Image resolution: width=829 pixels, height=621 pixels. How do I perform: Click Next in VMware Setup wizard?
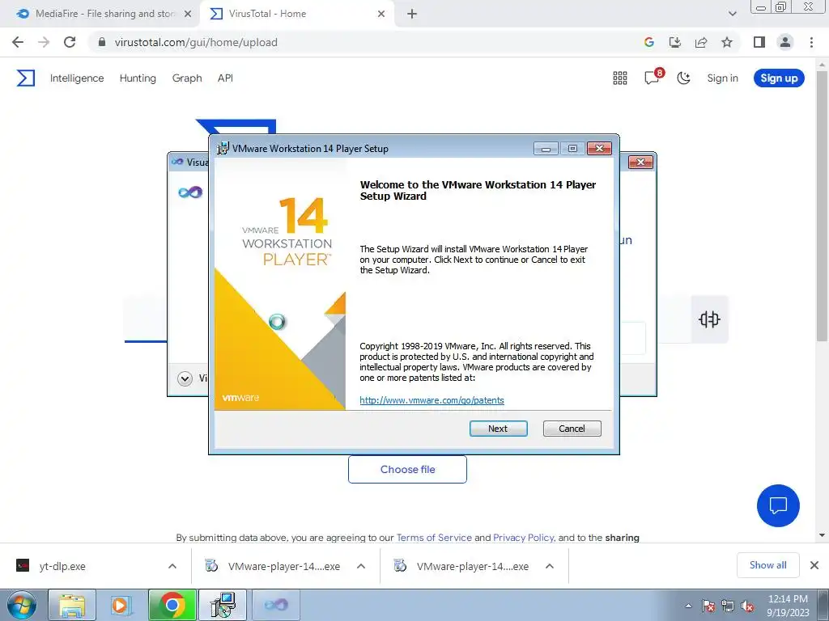(498, 429)
